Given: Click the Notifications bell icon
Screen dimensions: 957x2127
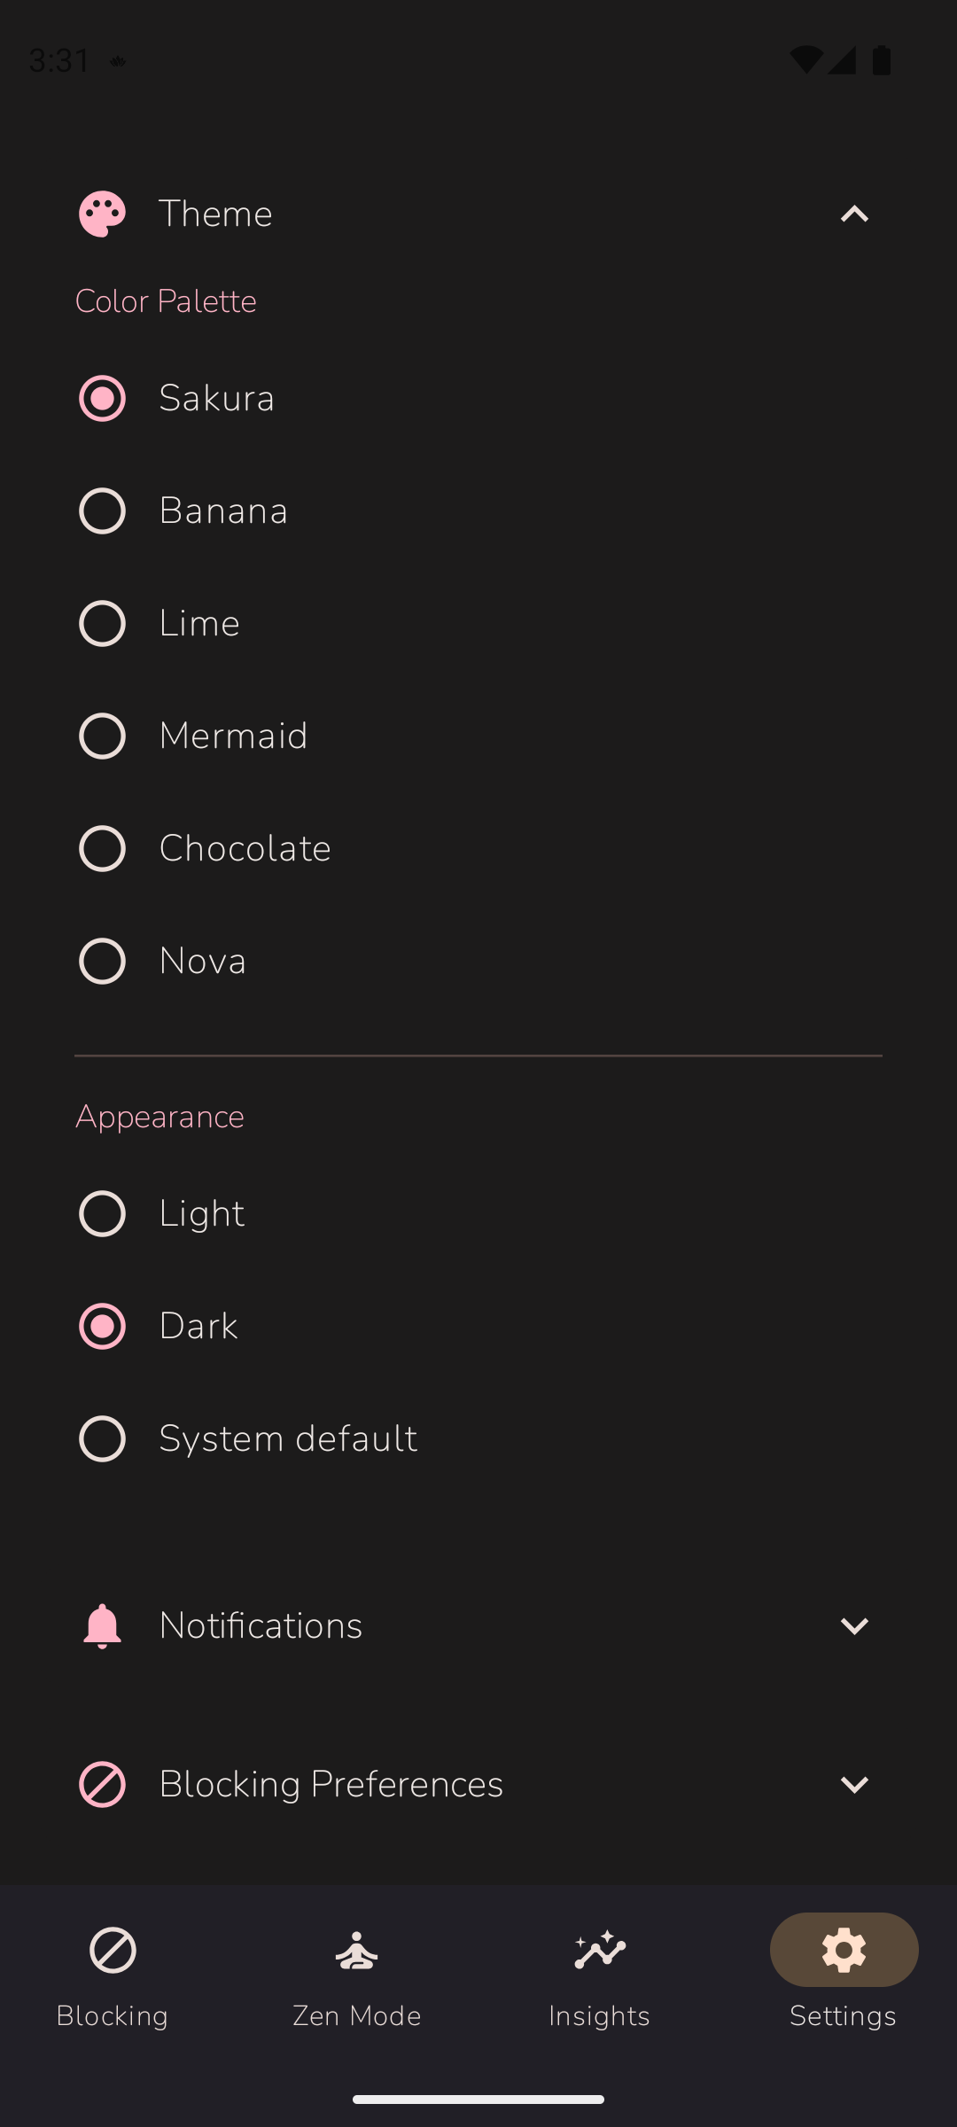Looking at the screenshot, I should (104, 1625).
